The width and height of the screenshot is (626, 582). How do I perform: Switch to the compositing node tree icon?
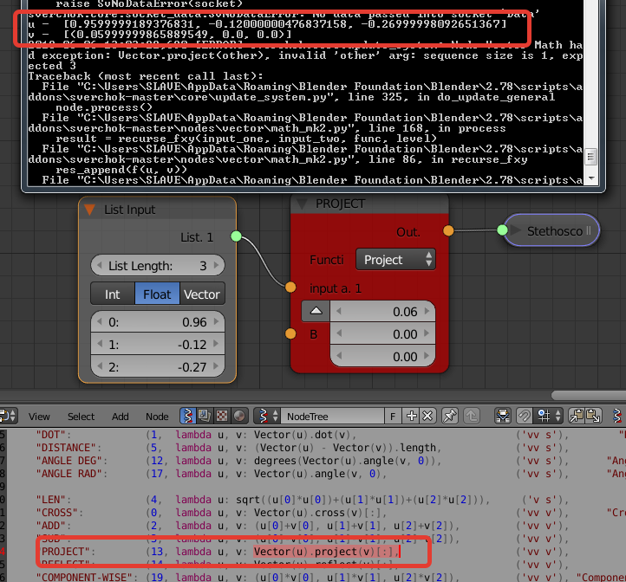(x=205, y=416)
